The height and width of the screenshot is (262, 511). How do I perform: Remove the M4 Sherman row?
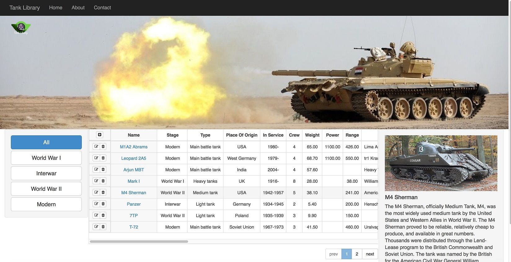pos(103,192)
